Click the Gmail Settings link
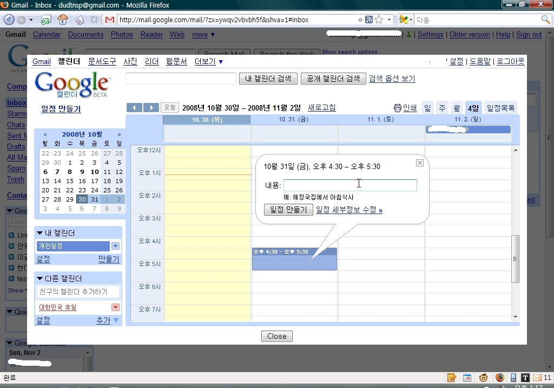This screenshot has width=554, height=388. click(x=430, y=35)
